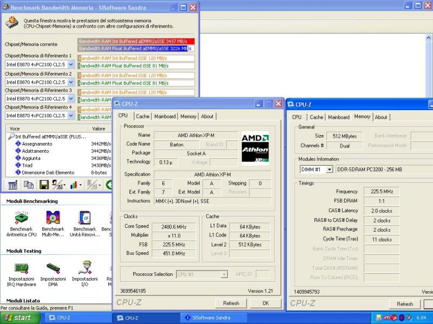This screenshot has height=324, width=433.
Task: Select the Triad row in results list
Action: [58, 165]
